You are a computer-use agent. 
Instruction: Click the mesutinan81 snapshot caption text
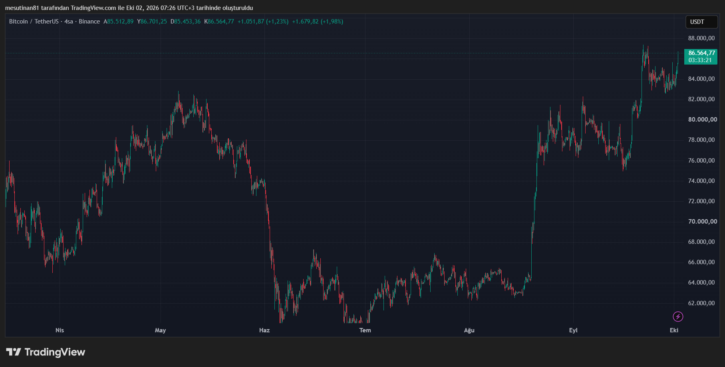coord(129,8)
